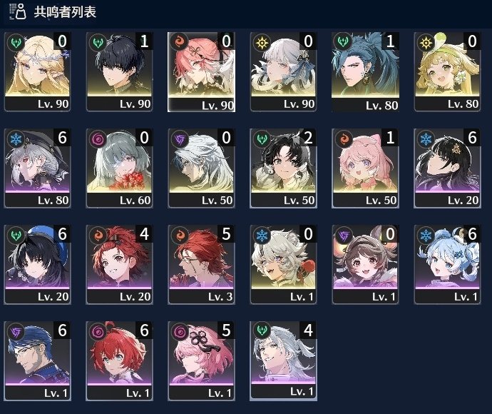Select the light-blue twin-bun Lv. 1 character
Screen dimensions: 492x414
click(x=447, y=265)
